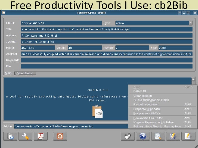Image resolution: width=198 pixels, height=148 pixels.
Task: Click the magnifier search button
Action: pyautogui.click(x=158, y=136)
